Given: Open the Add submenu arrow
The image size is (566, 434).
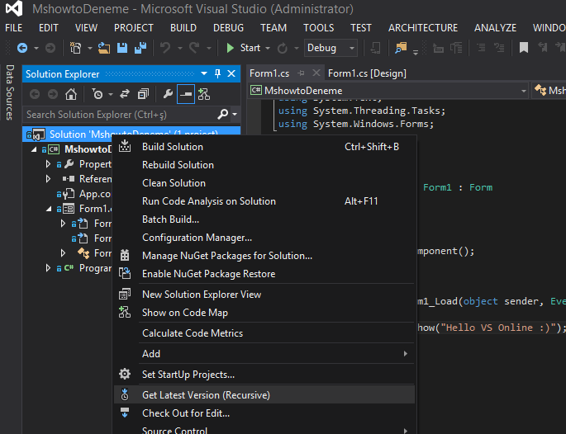Looking at the screenshot, I should (x=406, y=354).
